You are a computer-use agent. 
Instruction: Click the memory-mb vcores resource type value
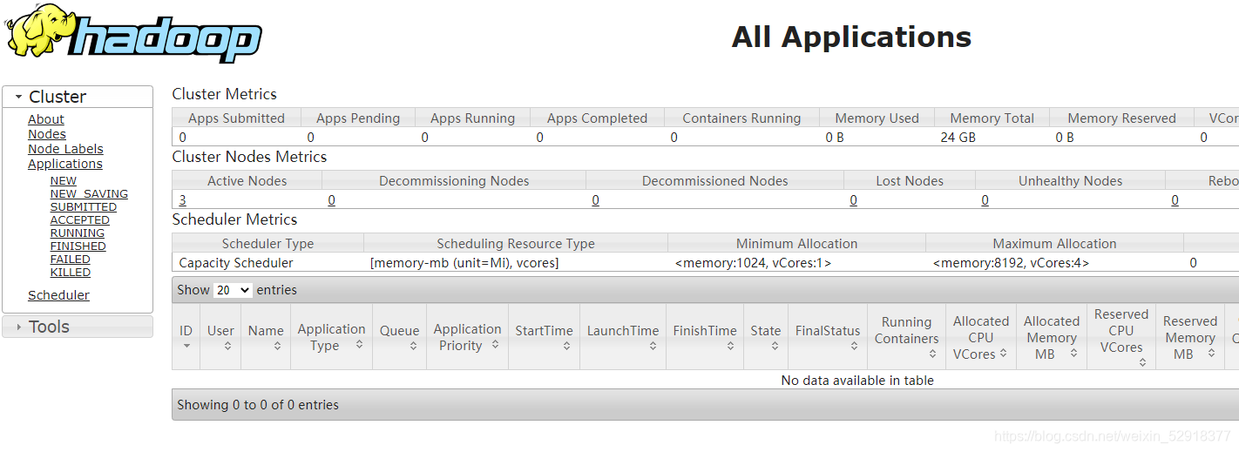tap(464, 263)
